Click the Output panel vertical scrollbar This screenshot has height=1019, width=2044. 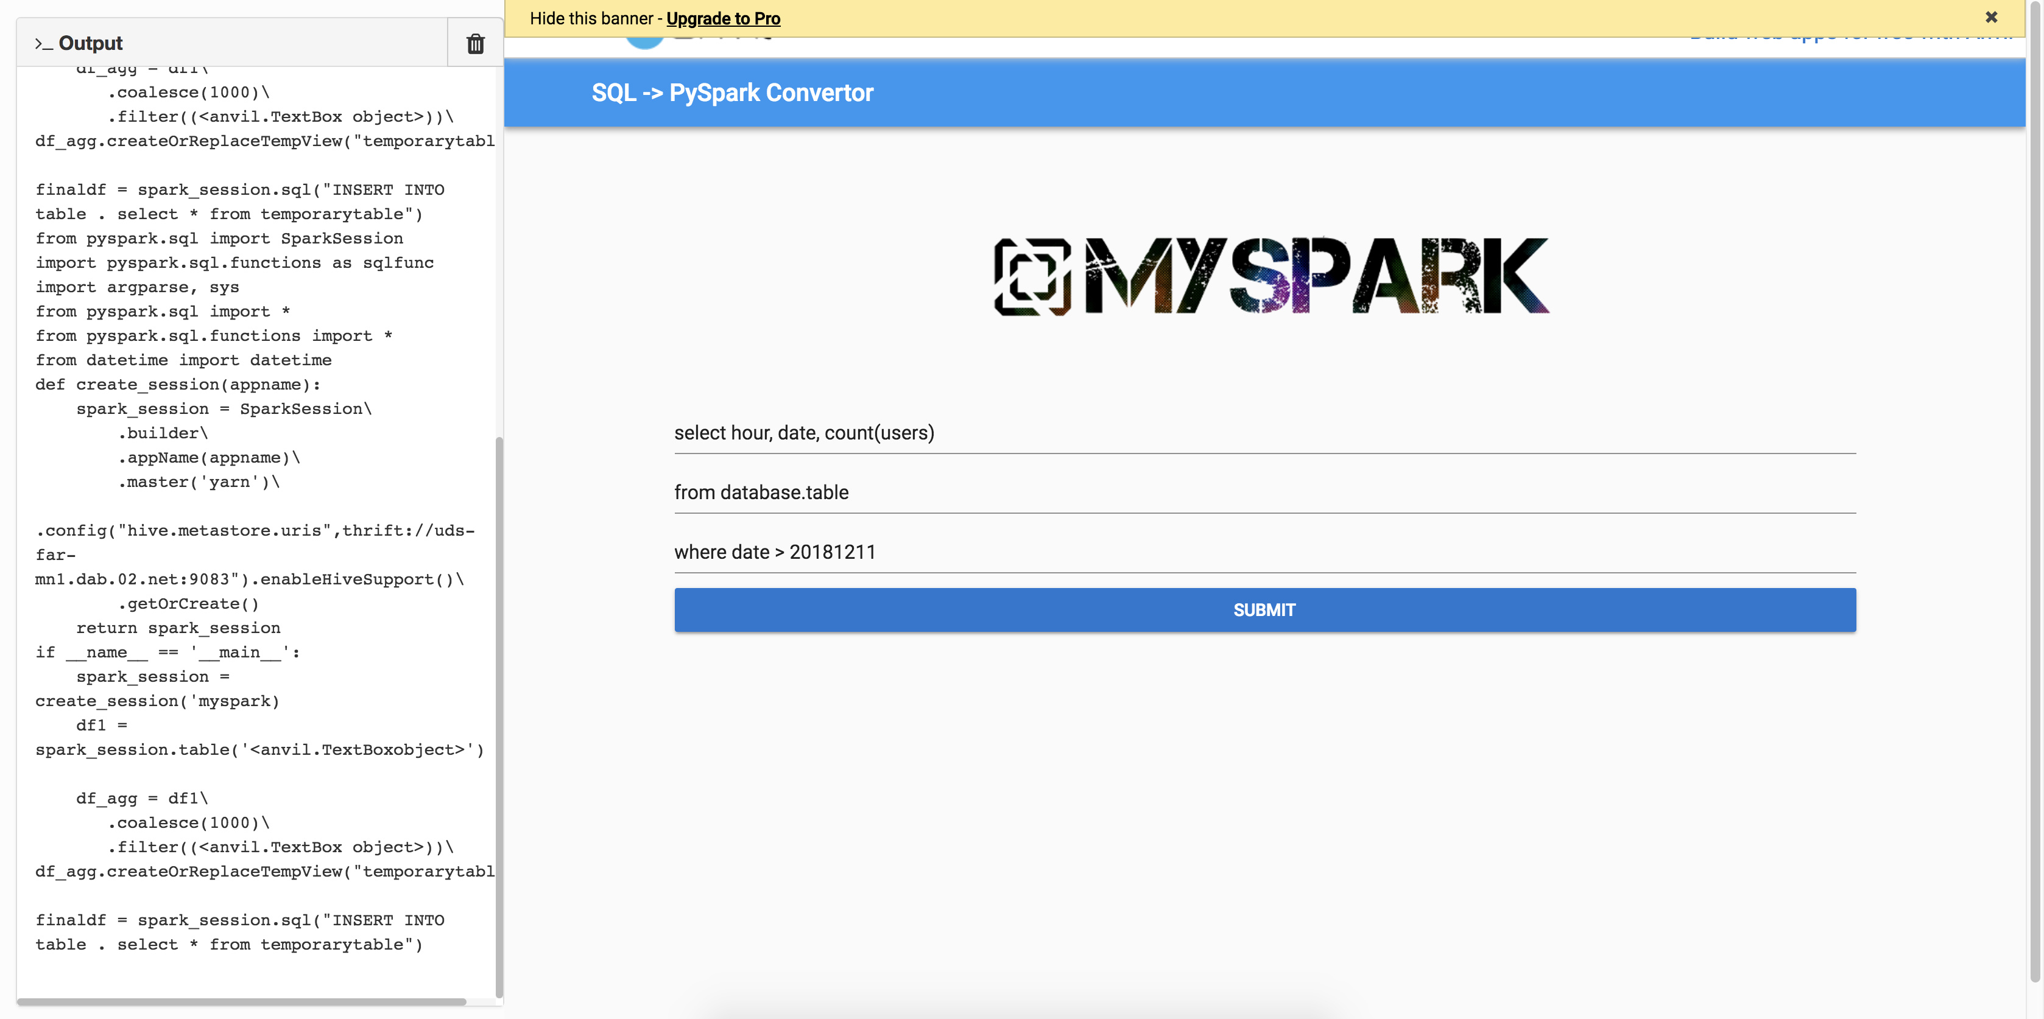tap(499, 717)
